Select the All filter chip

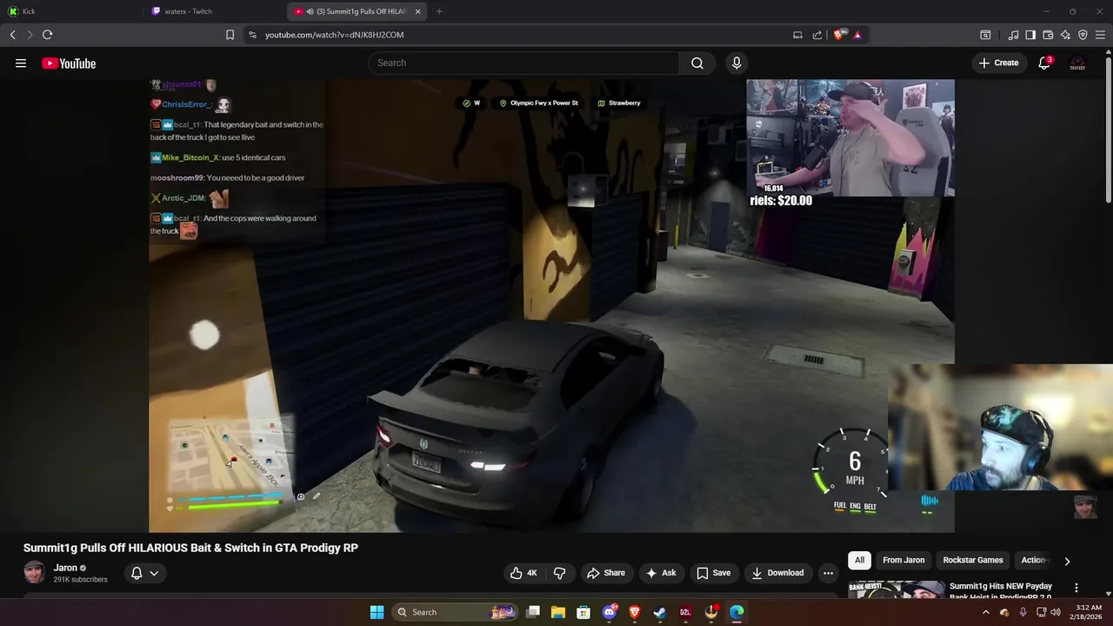point(859,560)
